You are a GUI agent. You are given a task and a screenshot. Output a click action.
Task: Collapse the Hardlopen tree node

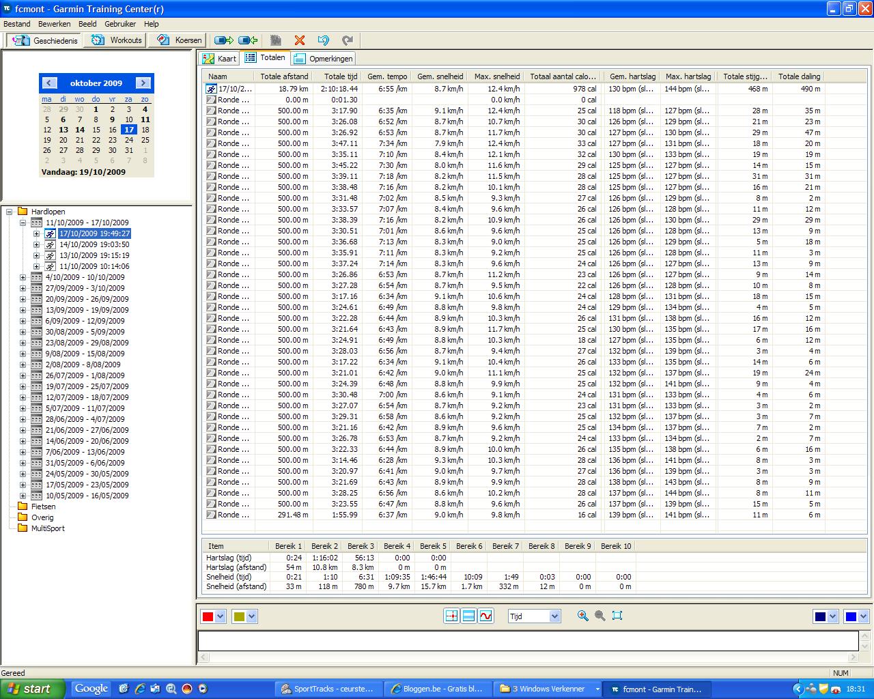coord(10,212)
